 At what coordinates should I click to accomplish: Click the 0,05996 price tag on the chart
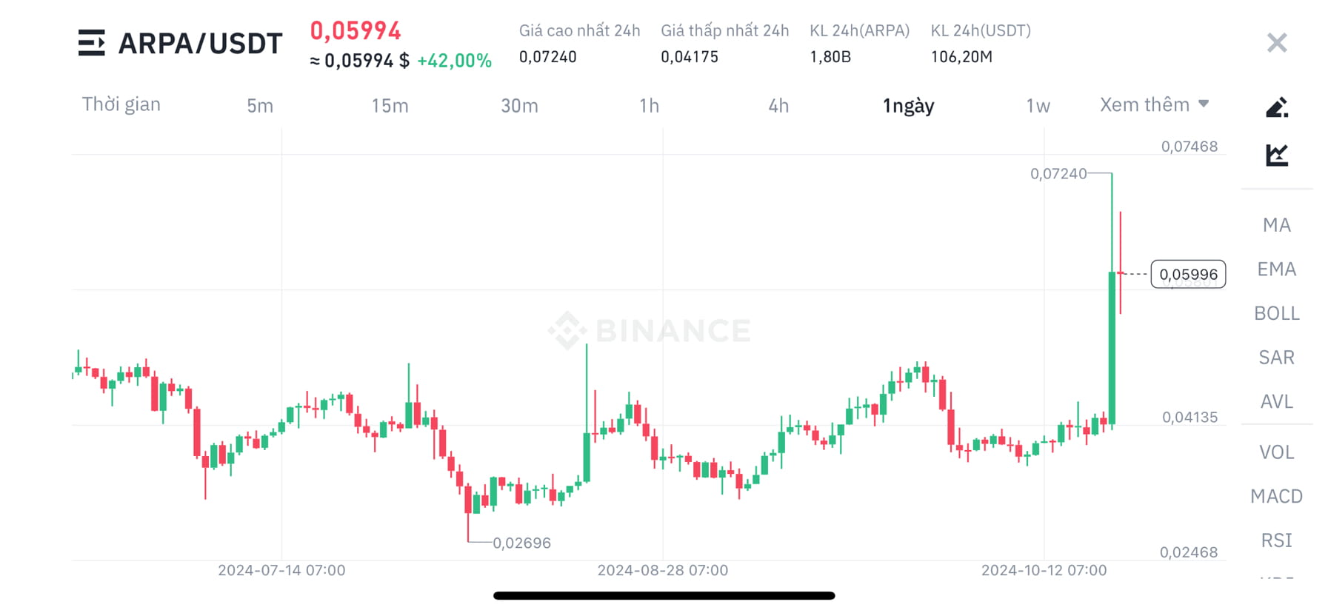1189,274
